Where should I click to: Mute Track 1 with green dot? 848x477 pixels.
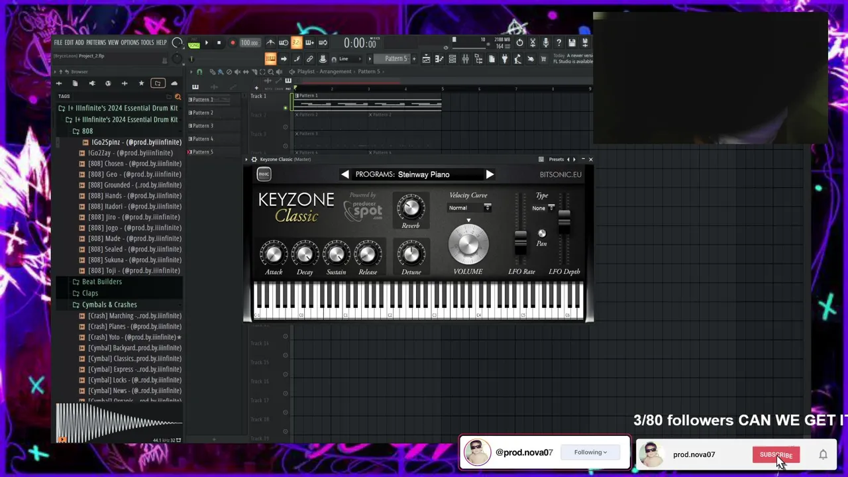coord(286,108)
